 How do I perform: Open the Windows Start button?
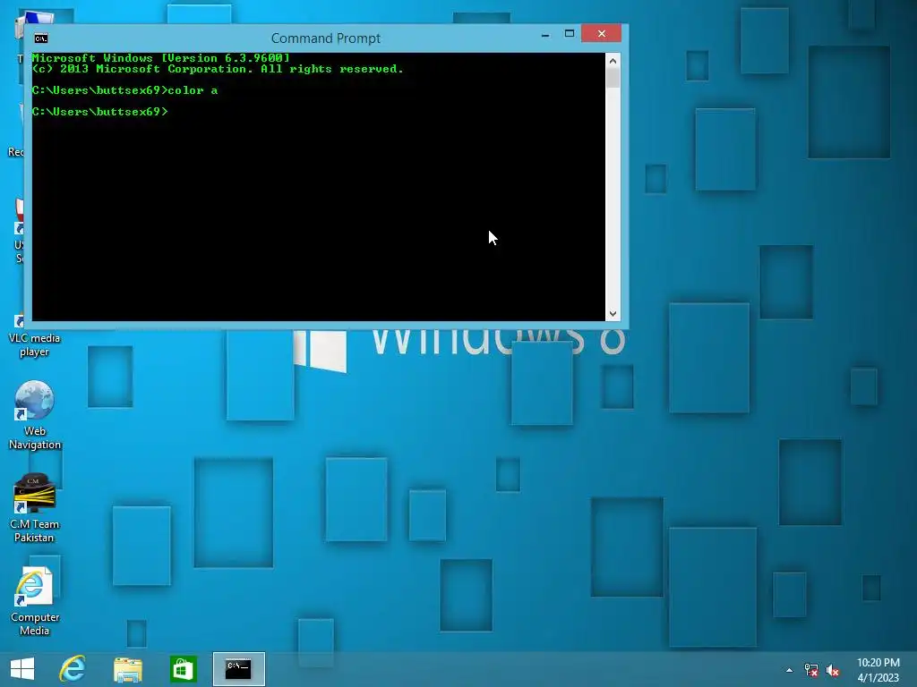tap(22, 669)
